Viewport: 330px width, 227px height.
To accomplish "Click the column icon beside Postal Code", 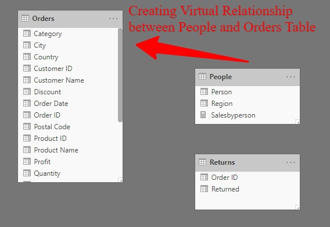I will click(x=27, y=127).
